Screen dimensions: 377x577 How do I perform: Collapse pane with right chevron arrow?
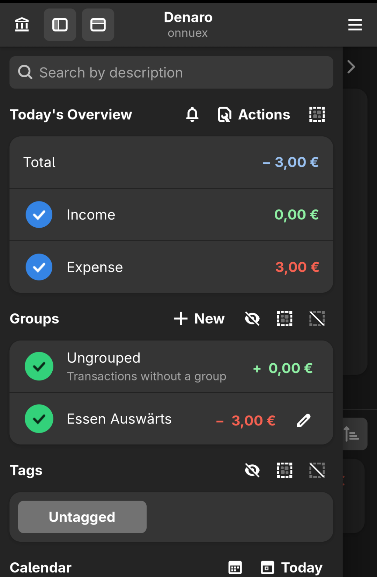click(x=351, y=66)
